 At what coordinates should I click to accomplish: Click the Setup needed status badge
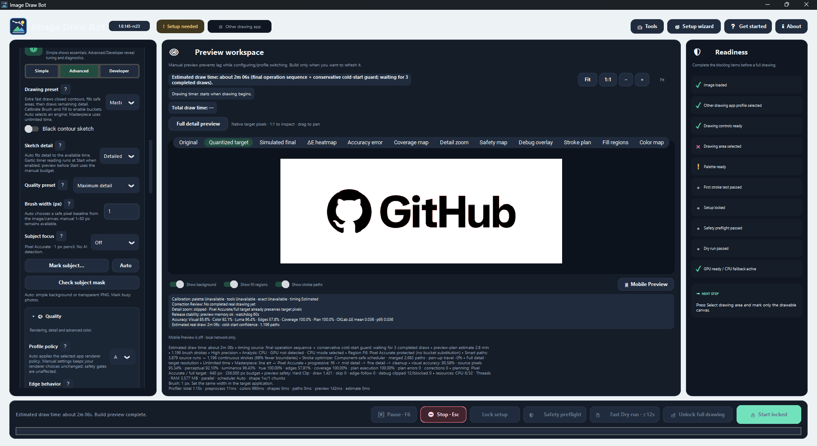click(180, 26)
